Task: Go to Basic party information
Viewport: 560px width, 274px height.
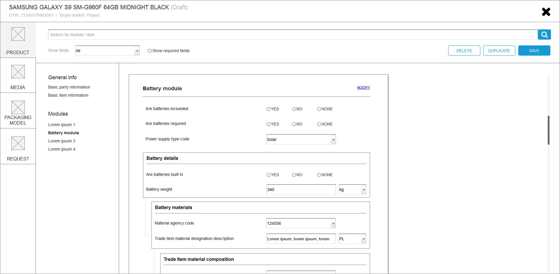Action: pos(69,87)
